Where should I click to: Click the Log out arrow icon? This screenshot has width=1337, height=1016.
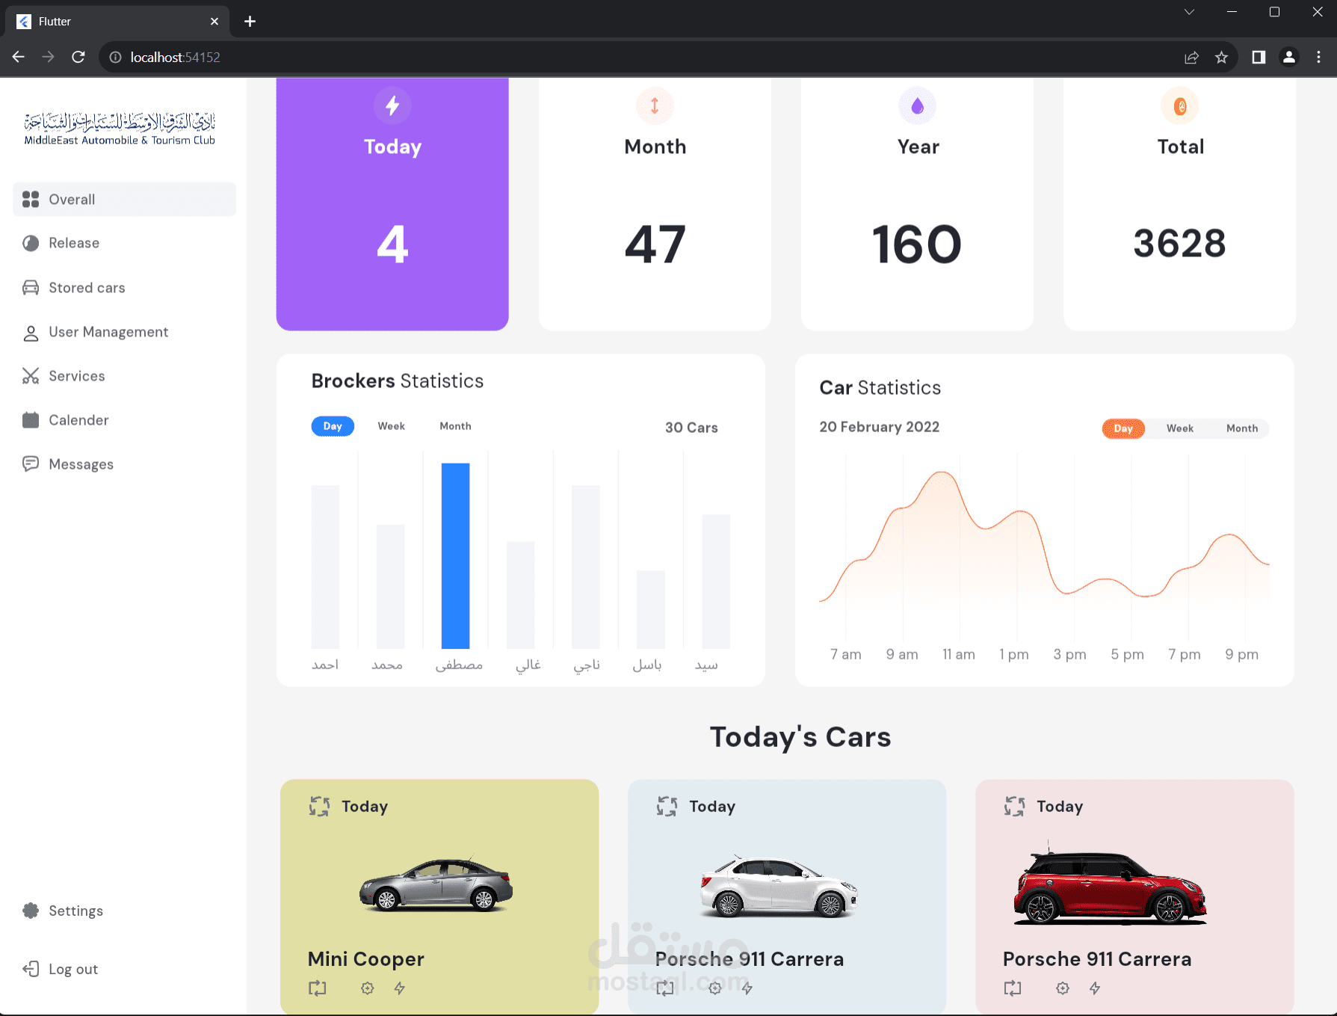31,969
